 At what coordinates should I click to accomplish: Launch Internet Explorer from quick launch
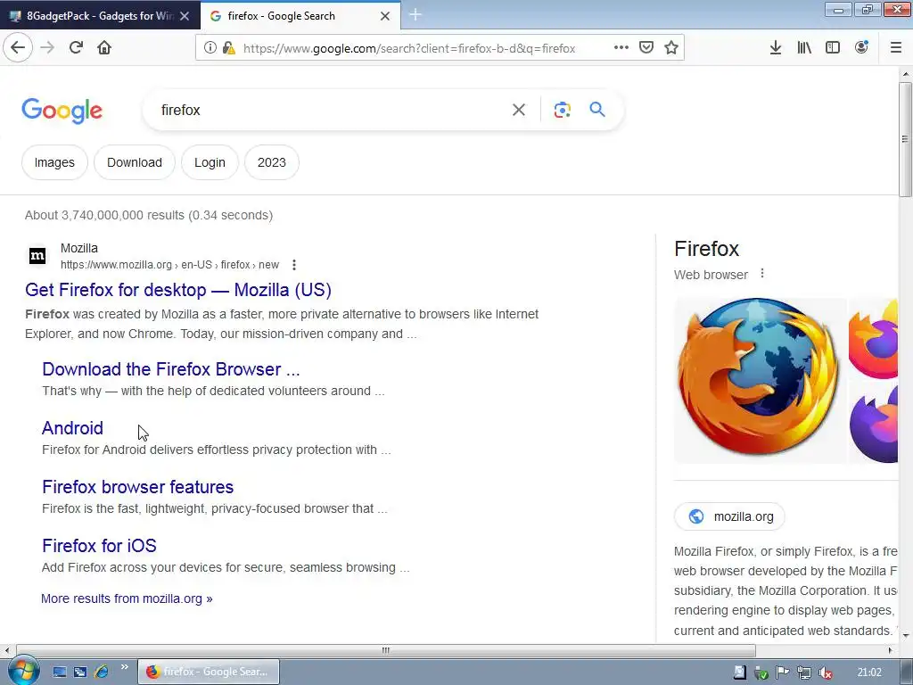tap(102, 672)
